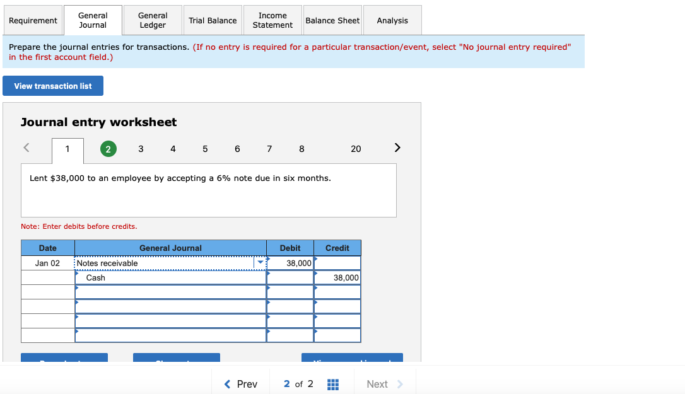Click the right chevron to see more transactions
This screenshot has width=685, height=394.
coord(397,147)
